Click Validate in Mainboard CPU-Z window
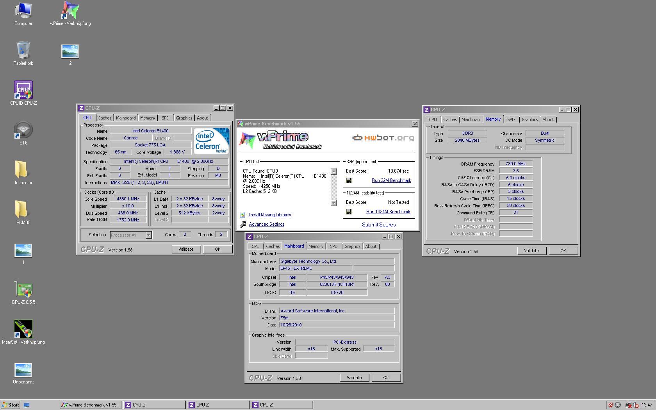 point(354,378)
